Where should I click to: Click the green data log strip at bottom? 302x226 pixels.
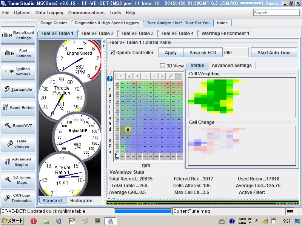point(202,203)
